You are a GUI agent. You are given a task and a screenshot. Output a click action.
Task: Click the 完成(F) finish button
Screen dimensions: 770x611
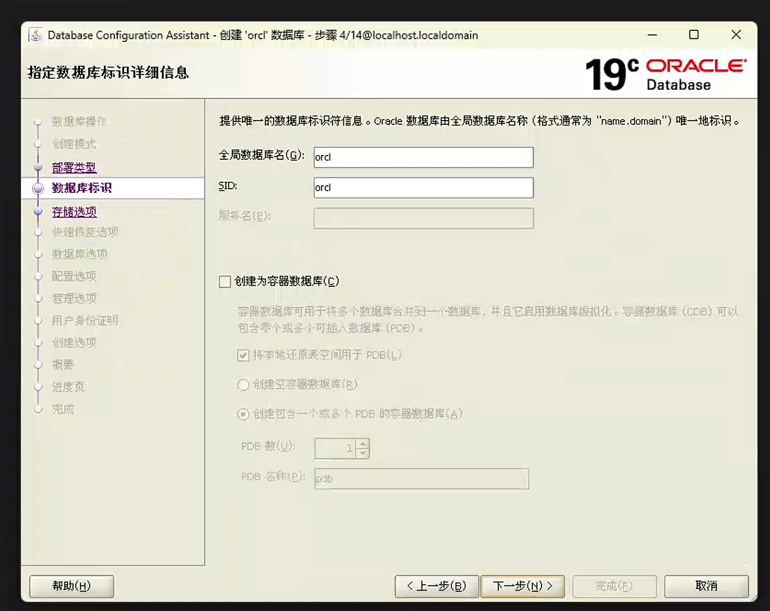click(x=614, y=586)
